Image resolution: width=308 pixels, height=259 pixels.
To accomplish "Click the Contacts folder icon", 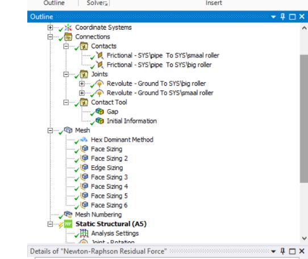I will (x=84, y=46).
